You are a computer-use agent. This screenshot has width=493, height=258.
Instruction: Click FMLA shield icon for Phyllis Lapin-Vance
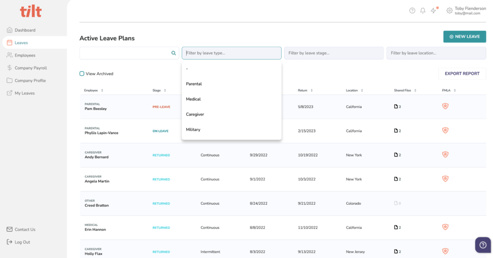point(445,130)
